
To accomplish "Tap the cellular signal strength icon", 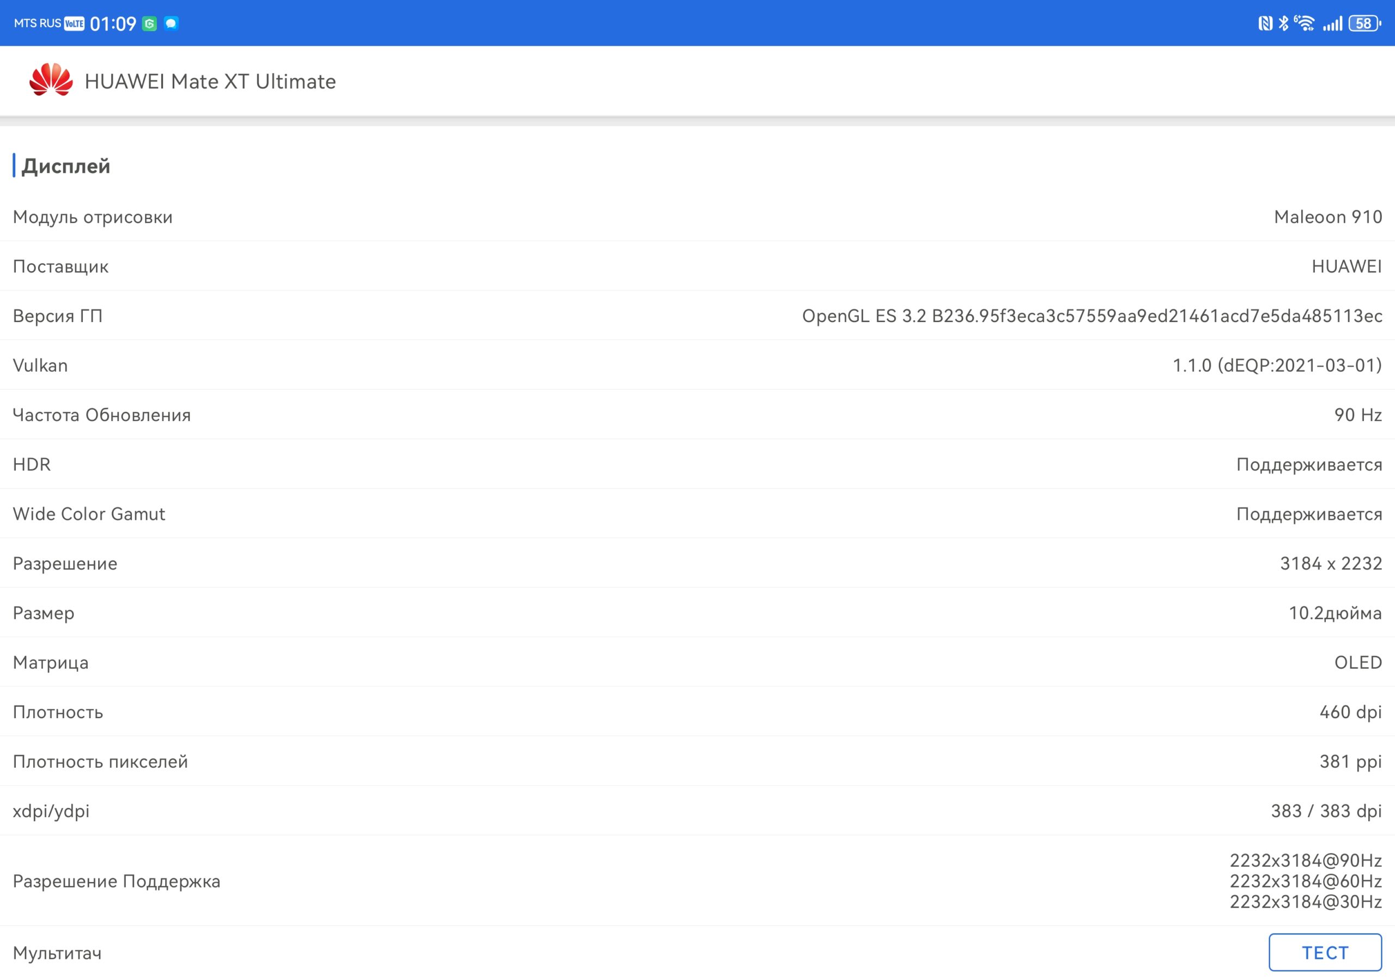I will click(x=1332, y=23).
